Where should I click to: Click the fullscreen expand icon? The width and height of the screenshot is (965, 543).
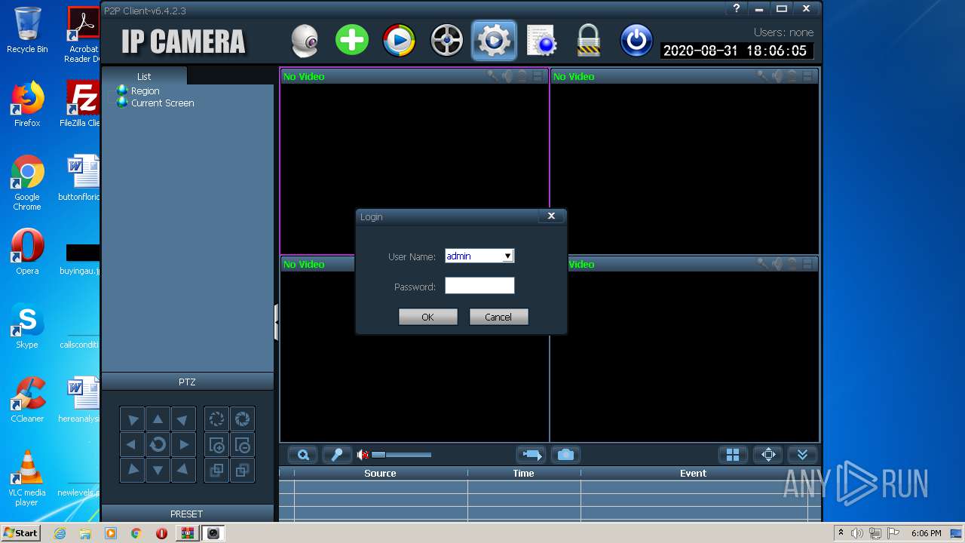768,455
